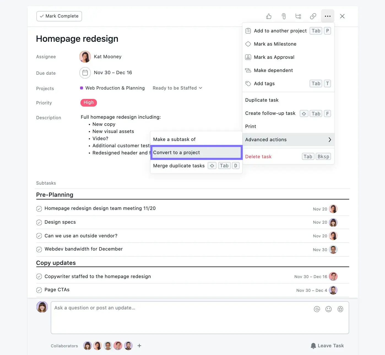Expand the Advanced actions submenu
The width and height of the screenshot is (385, 355).
click(x=288, y=140)
